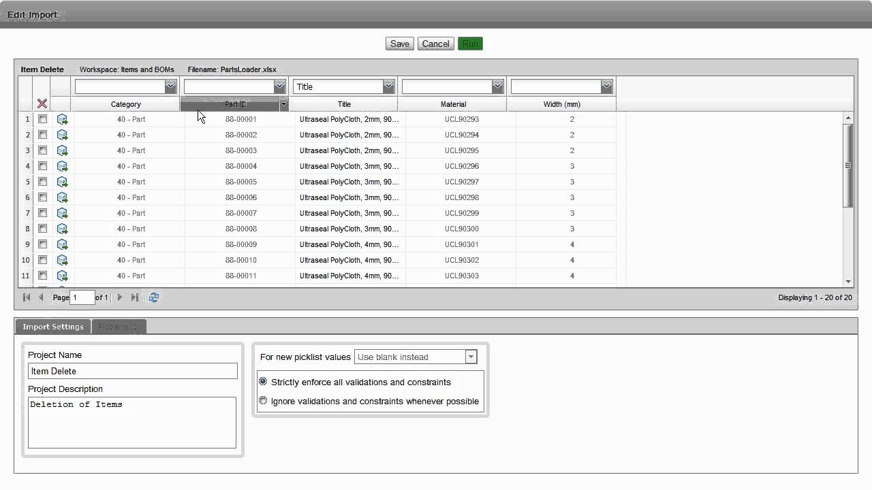Click the green Run button

pyautogui.click(x=470, y=44)
